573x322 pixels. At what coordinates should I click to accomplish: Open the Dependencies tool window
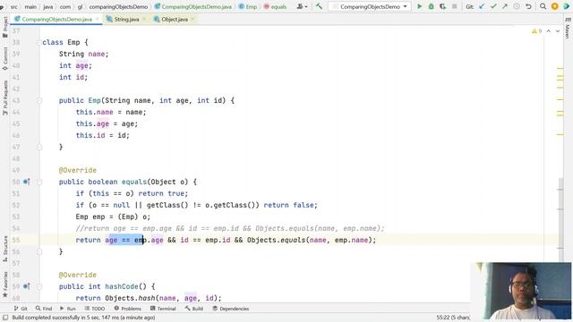pyautogui.click(x=231, y=309)
